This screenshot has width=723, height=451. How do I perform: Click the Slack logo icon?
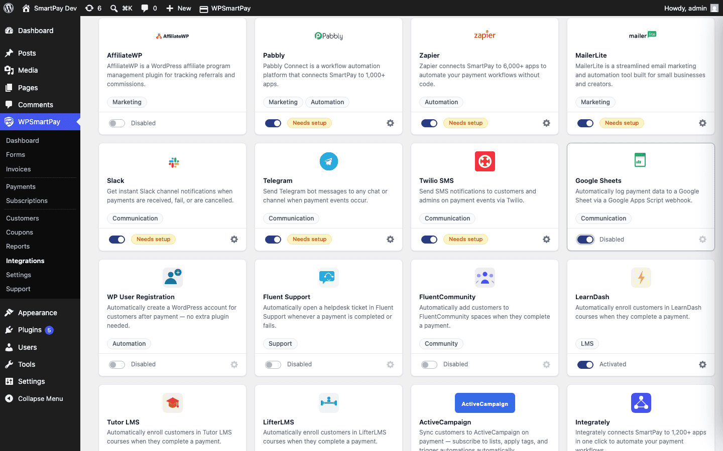(174, 162)
